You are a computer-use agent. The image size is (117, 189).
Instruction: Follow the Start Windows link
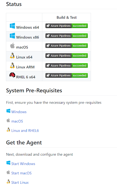click(x=23, y=164)
